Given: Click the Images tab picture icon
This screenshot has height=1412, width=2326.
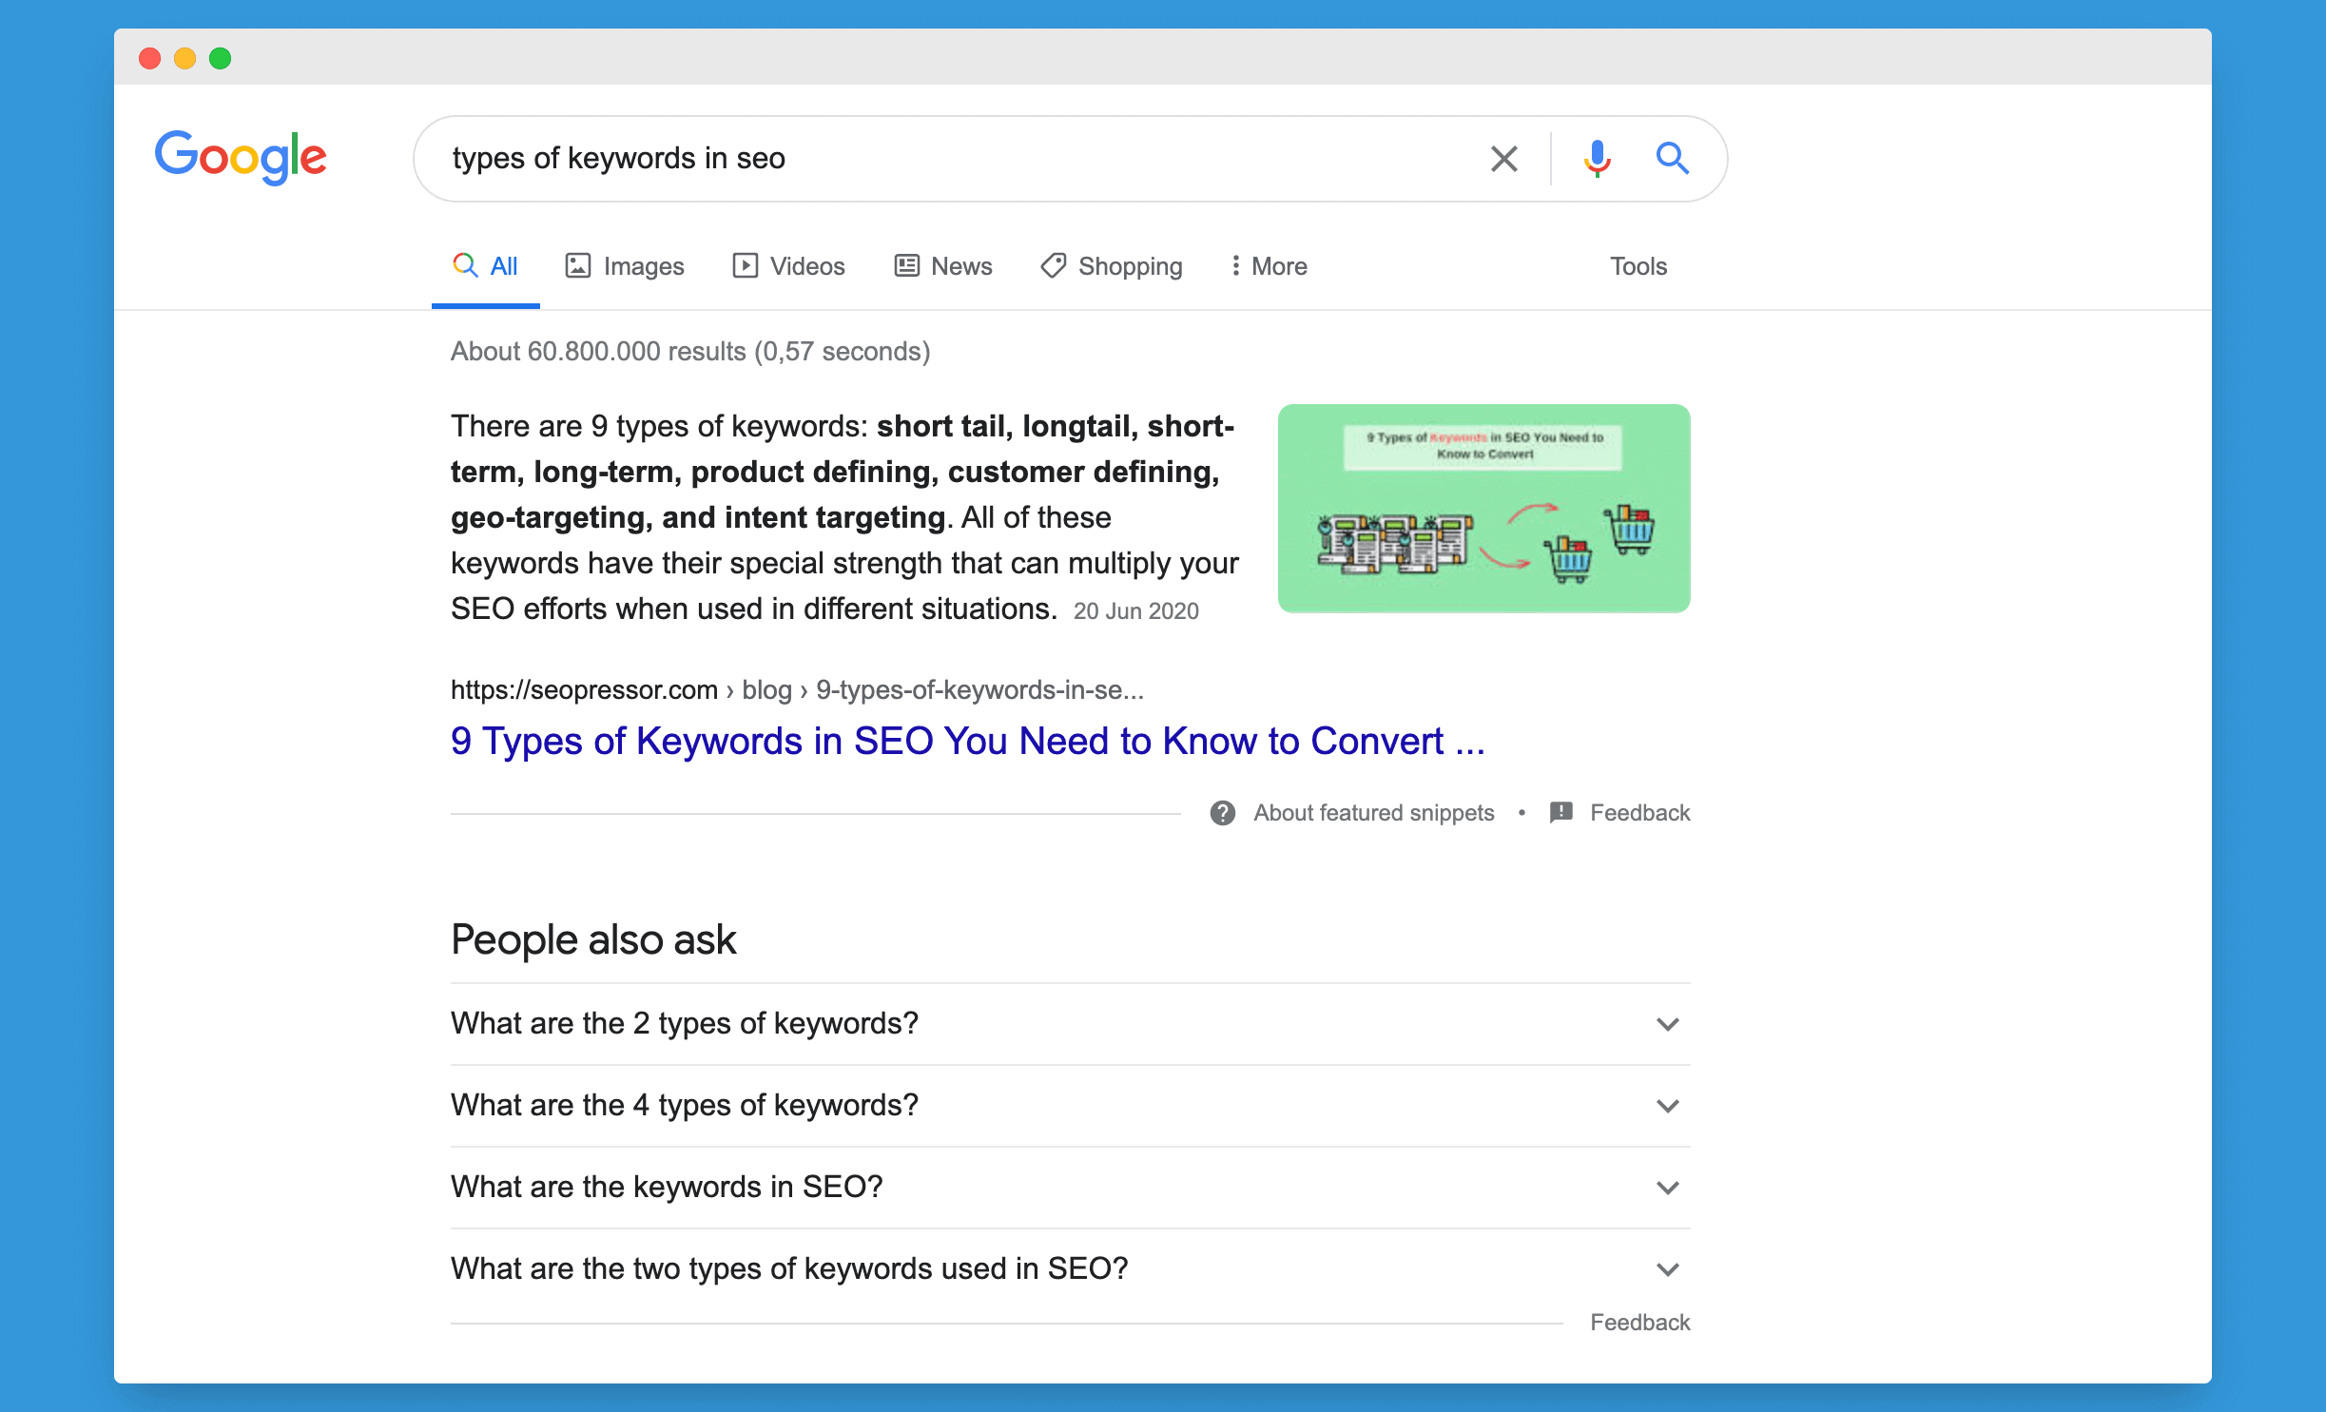Looking at the screenshot, I should 578,265.
